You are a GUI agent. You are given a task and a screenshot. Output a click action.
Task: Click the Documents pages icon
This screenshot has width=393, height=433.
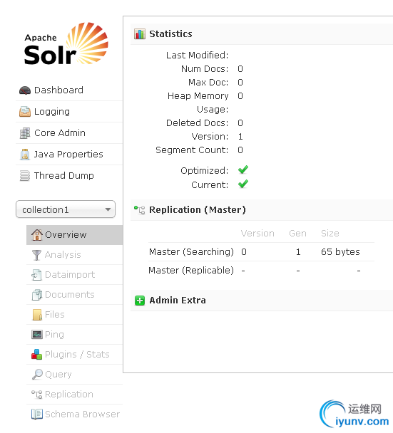tap(37, 295)
